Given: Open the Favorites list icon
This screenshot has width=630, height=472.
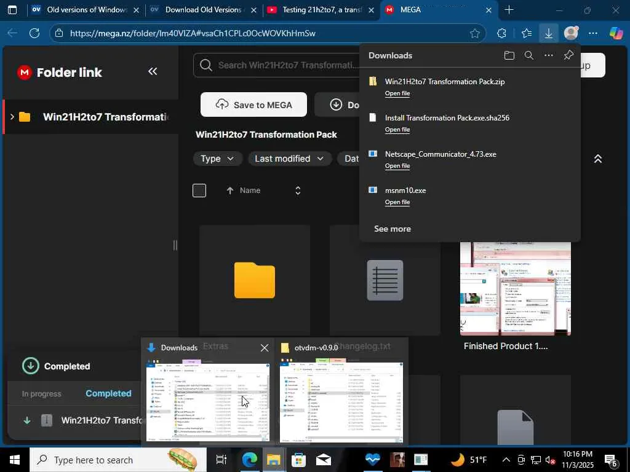Looking at the screenshot, I should coord(527,33).
